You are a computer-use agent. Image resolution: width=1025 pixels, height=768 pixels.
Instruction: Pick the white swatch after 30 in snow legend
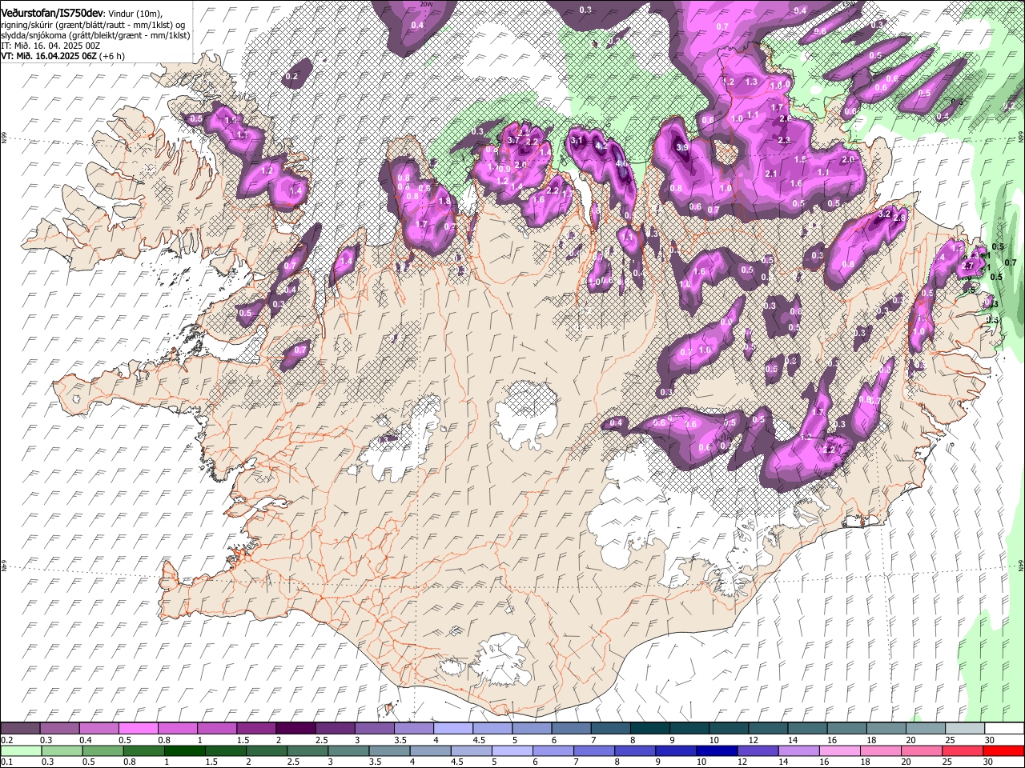click(1005, 729)
